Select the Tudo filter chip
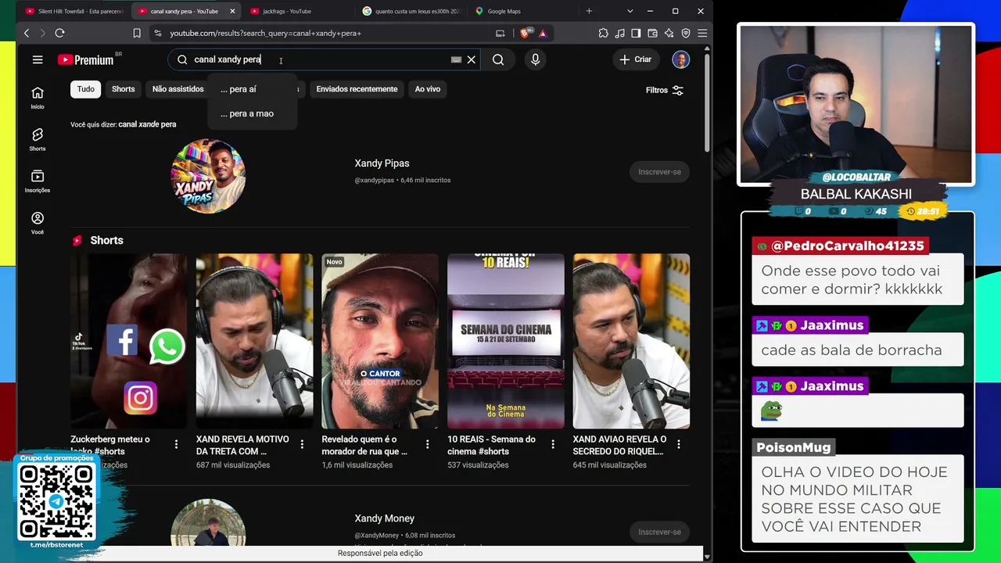1001x563 pixels. pyautogui.click(x=86, y=89)
